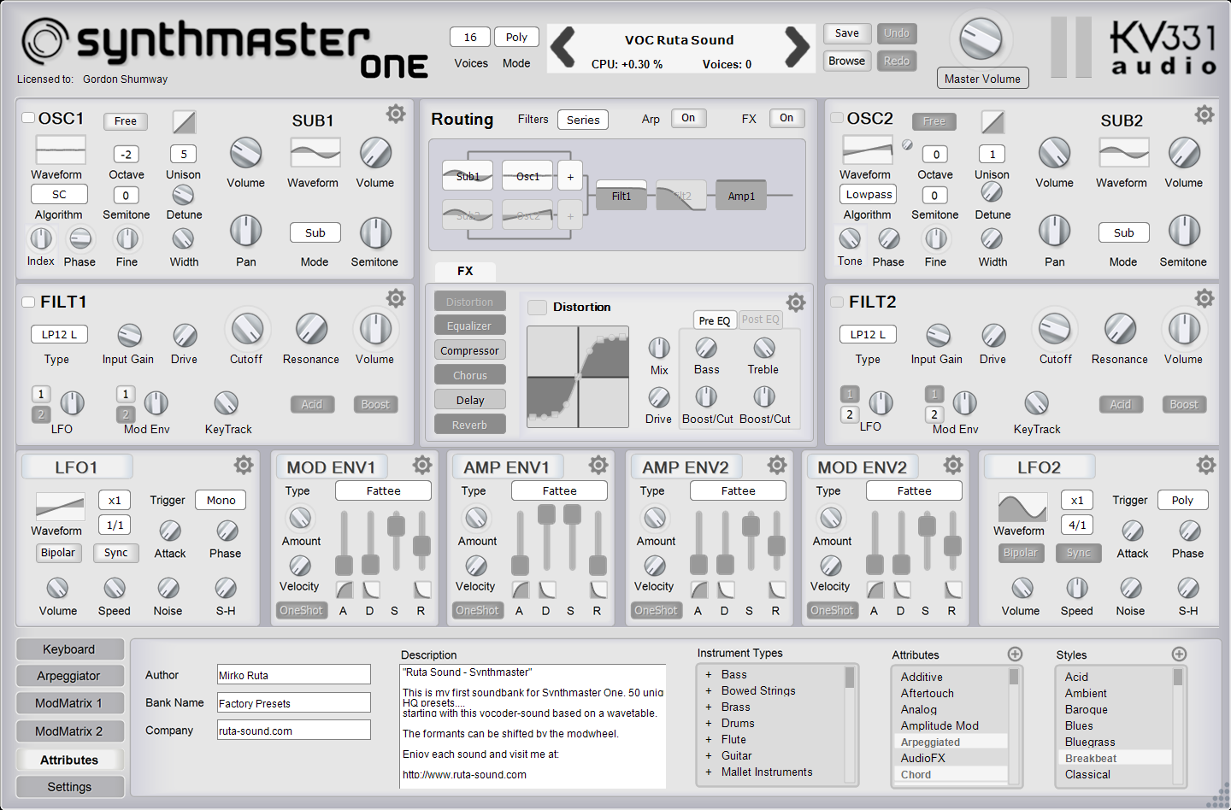Add module after Osc1 in routing
Screen dimensions: 1231x810
pyautogui.click(x=570, y=177)
